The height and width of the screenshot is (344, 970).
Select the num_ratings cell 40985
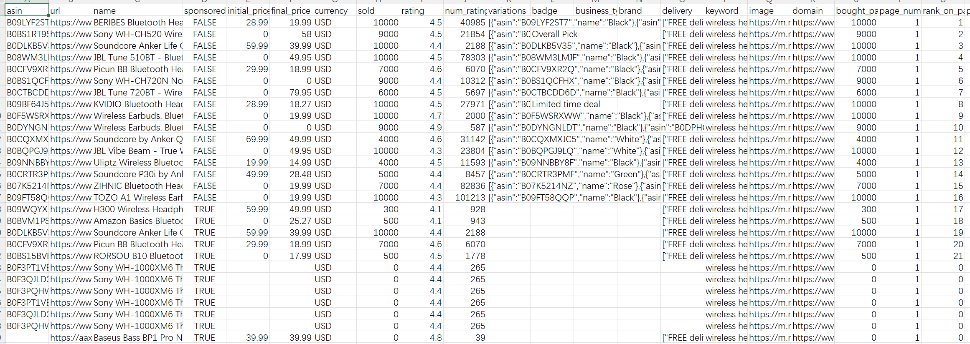465,22
